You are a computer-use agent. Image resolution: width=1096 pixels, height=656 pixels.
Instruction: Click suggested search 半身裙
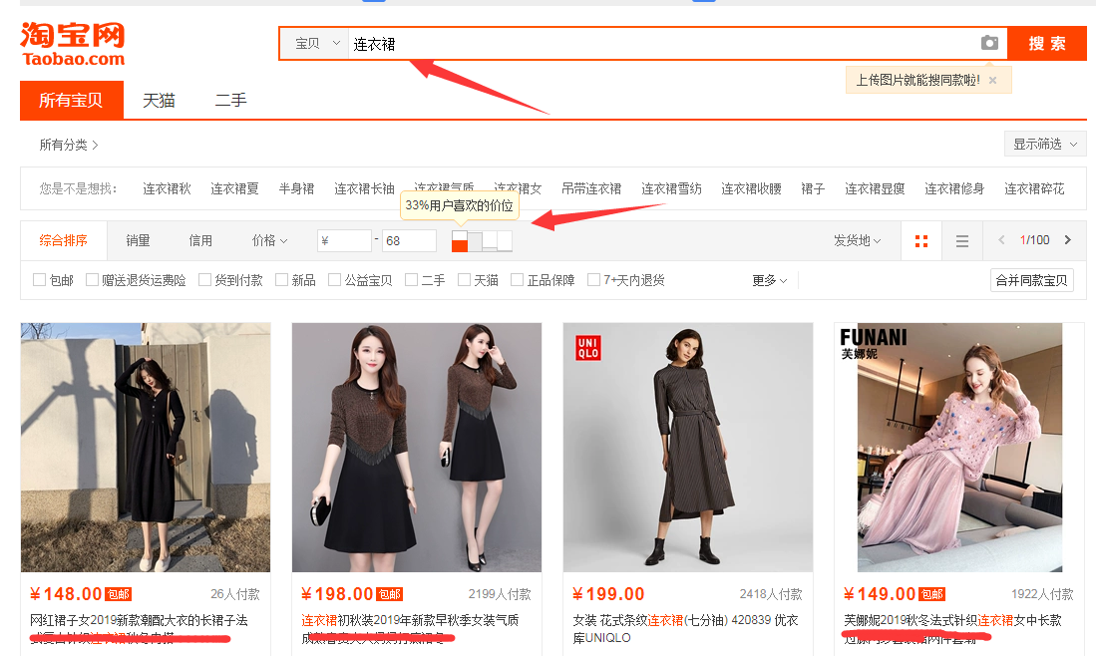296,188
